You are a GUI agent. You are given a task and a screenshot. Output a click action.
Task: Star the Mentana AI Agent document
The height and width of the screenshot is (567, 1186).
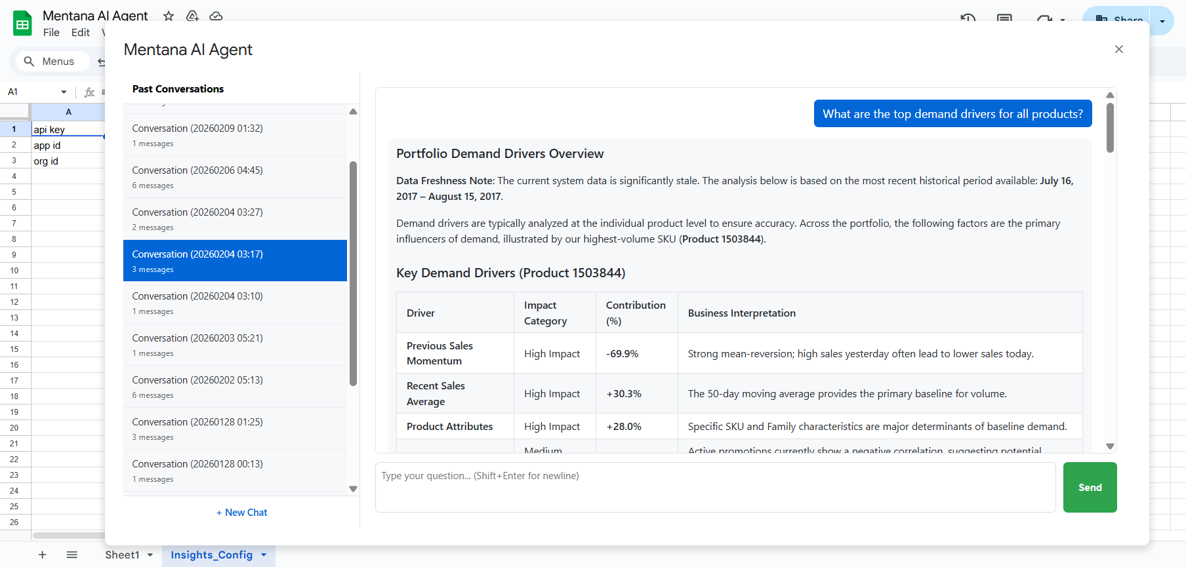pos(169,16)
